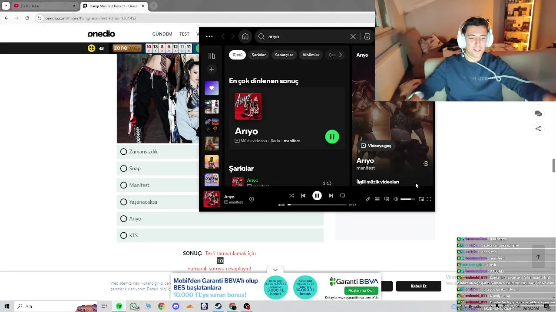Open Onedio comments icon
Screen dimensions: 556x312
tap(538, 114)
